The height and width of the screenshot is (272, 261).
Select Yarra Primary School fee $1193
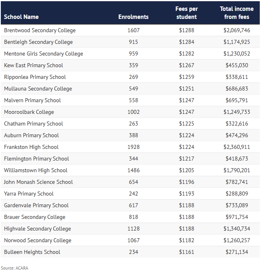(187, 194)
